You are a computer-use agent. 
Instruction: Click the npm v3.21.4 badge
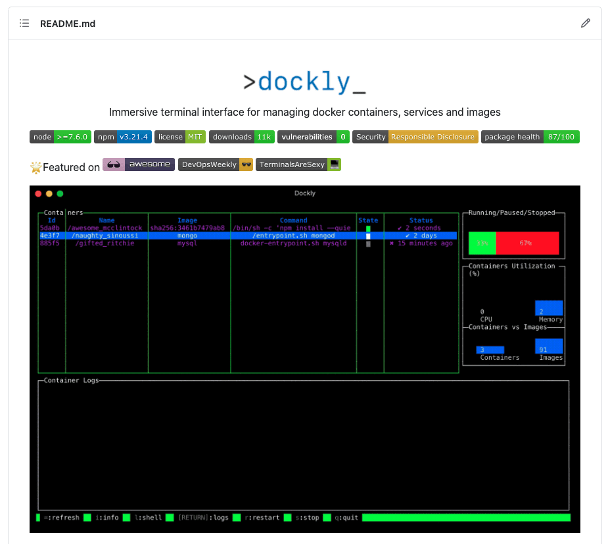[x=123, y=137]
